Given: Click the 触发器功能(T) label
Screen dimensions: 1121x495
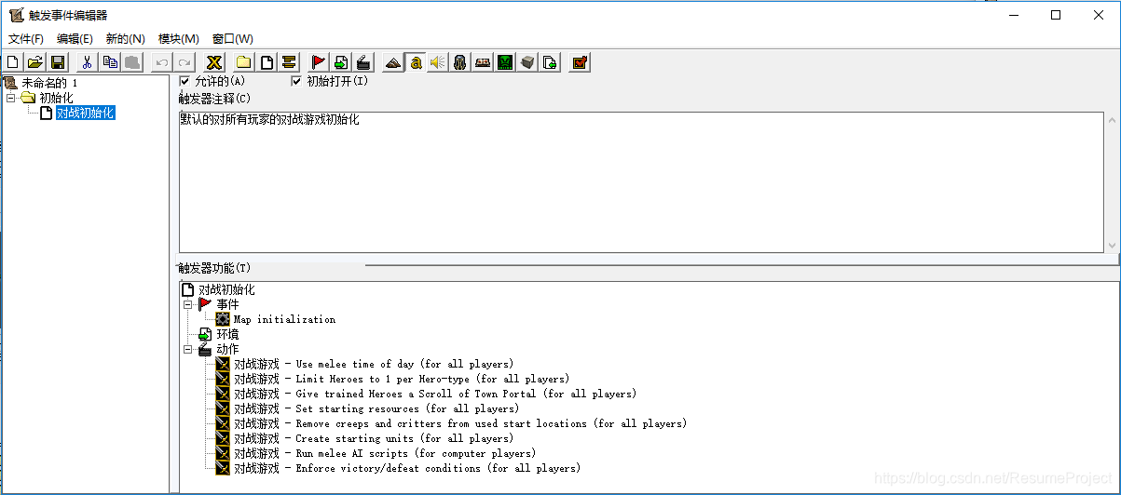Looking at the screenshot, I should point(214,268).
